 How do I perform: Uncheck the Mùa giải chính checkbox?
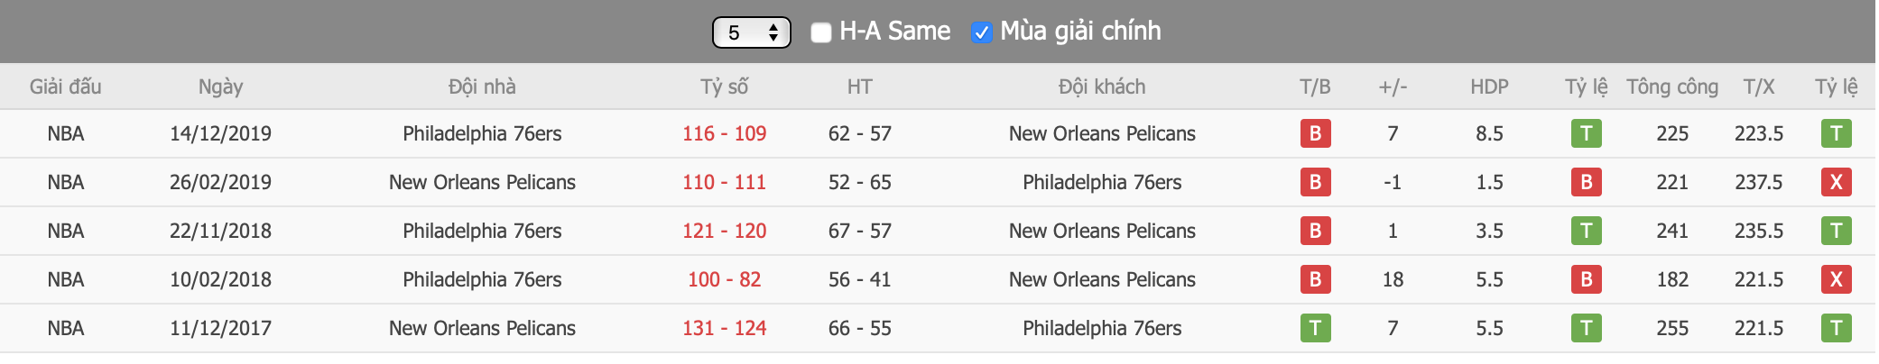tap(982, 32)
